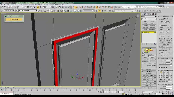
Task: Click the black object color swatch
Action: pos(156,16)
